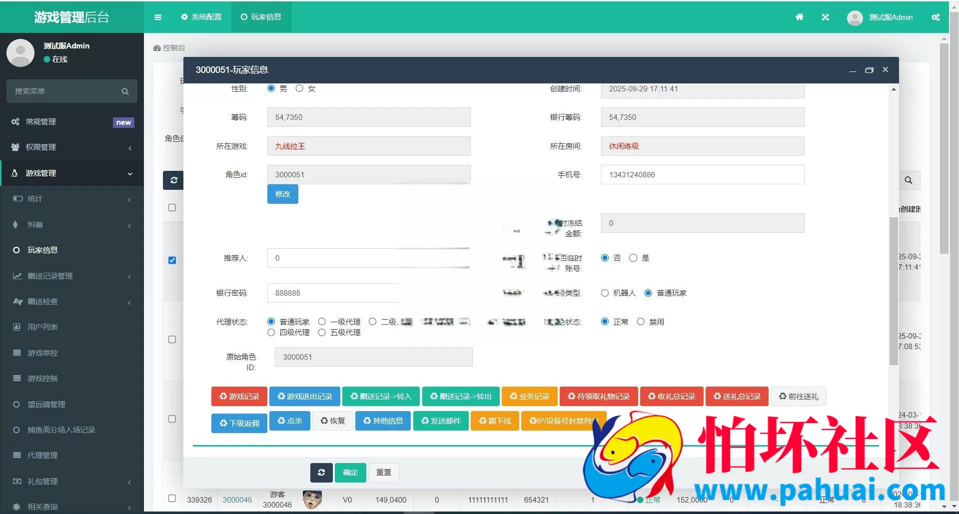Open the player avatar thumbnail in row 3000046
Viewport: 959px width, 514px height.
point(312,499)
